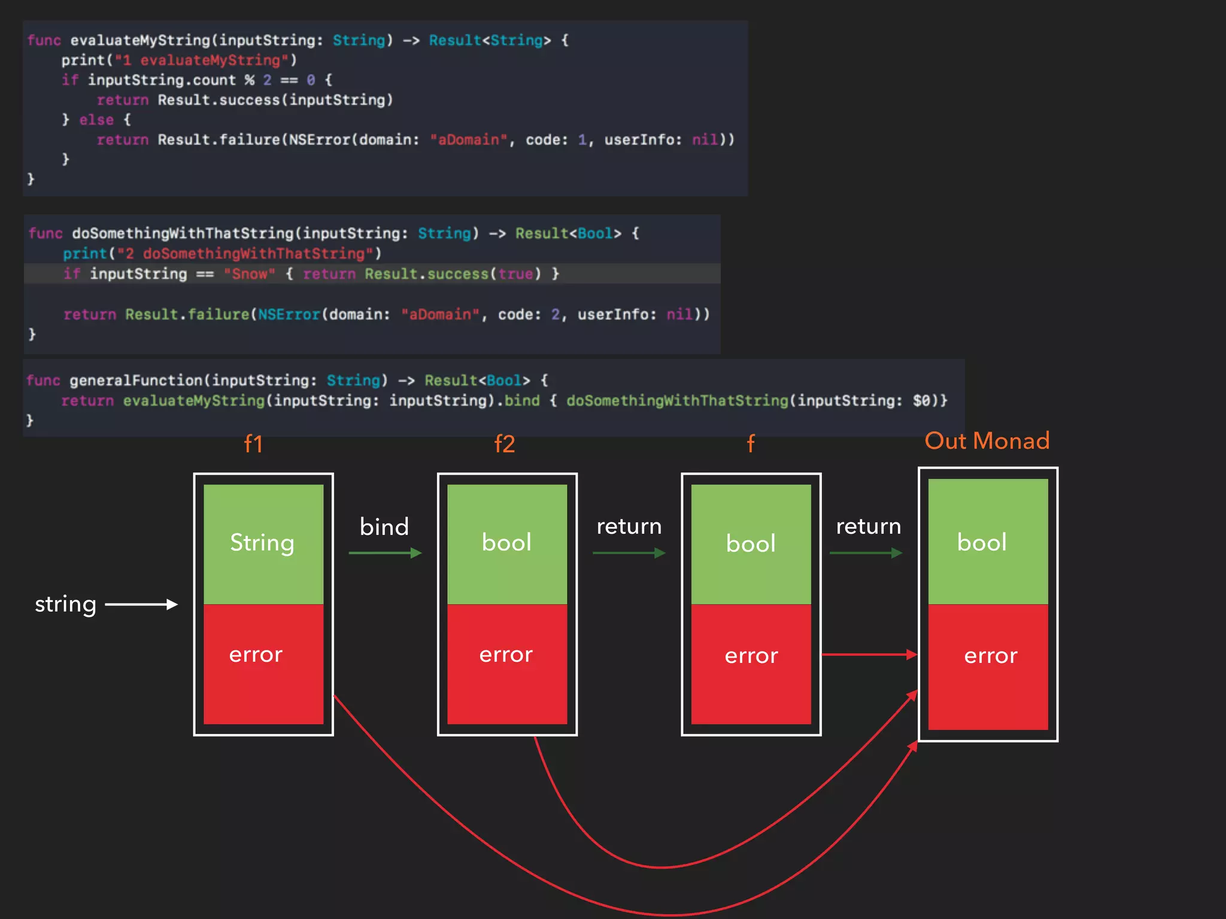1226x919 pixels.
Task: Click the white arrow after string
Action: 141,604
